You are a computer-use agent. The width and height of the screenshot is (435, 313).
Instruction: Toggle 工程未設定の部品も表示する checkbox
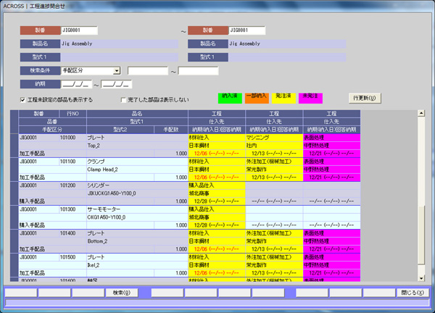(x=23, y=100)
